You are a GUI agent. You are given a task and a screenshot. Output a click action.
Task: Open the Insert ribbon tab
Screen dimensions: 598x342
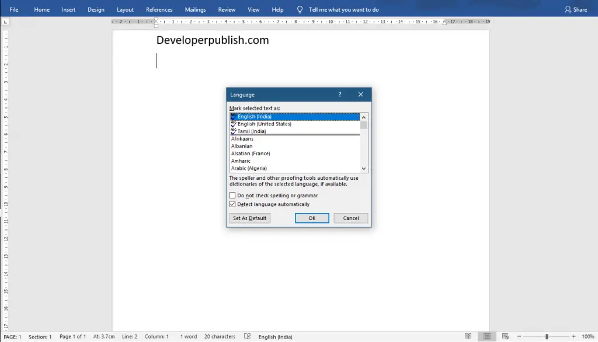[x=69, y=9]
